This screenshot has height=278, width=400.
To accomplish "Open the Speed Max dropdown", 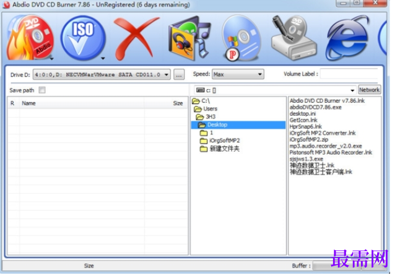I will pos(238,74).
